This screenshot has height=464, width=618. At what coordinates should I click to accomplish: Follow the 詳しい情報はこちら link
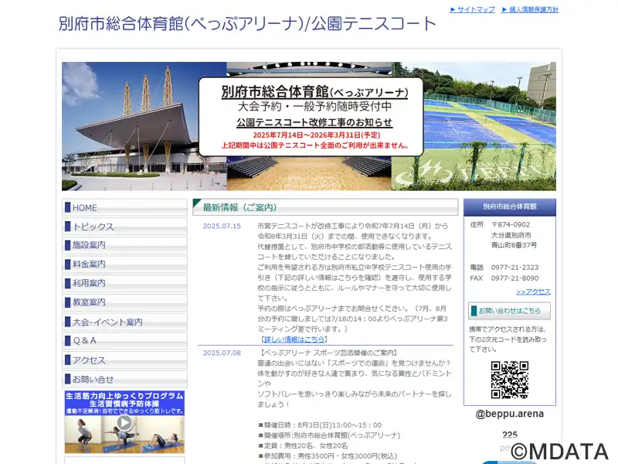pos(294,339)
